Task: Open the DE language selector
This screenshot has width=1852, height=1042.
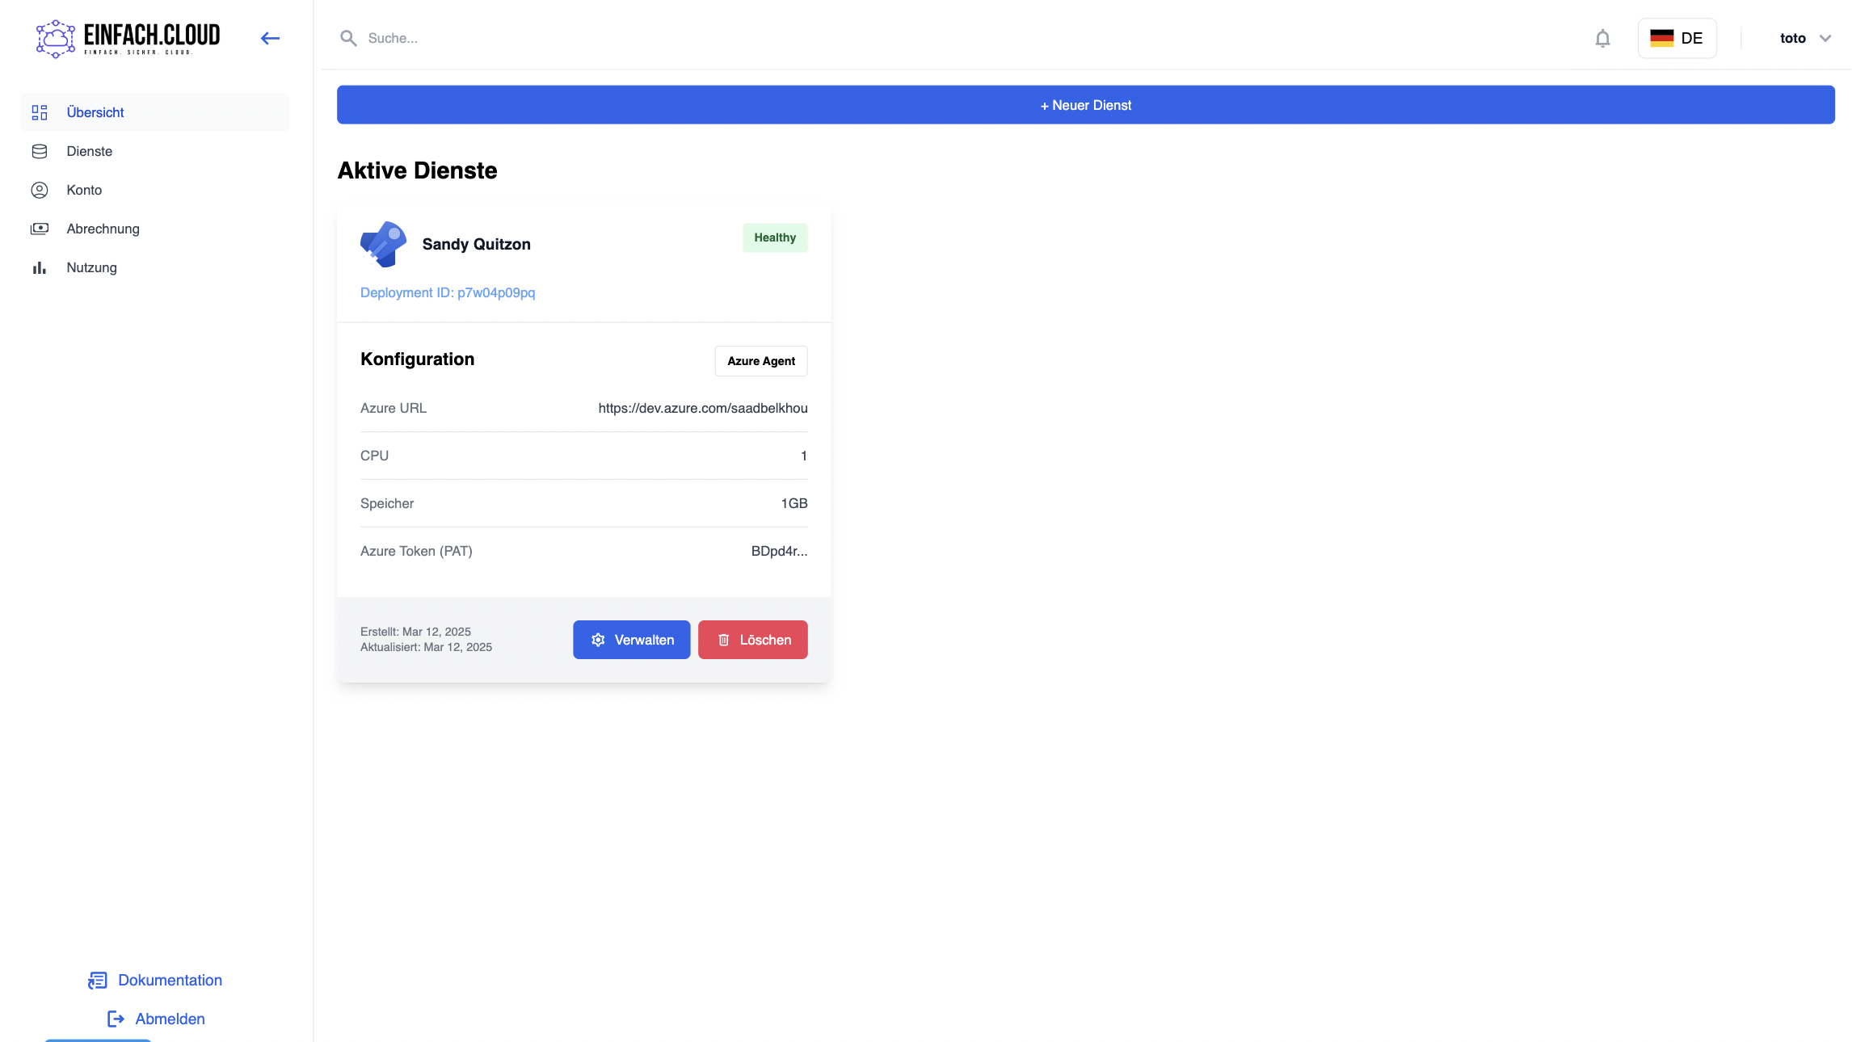Action: (1677, 38)
